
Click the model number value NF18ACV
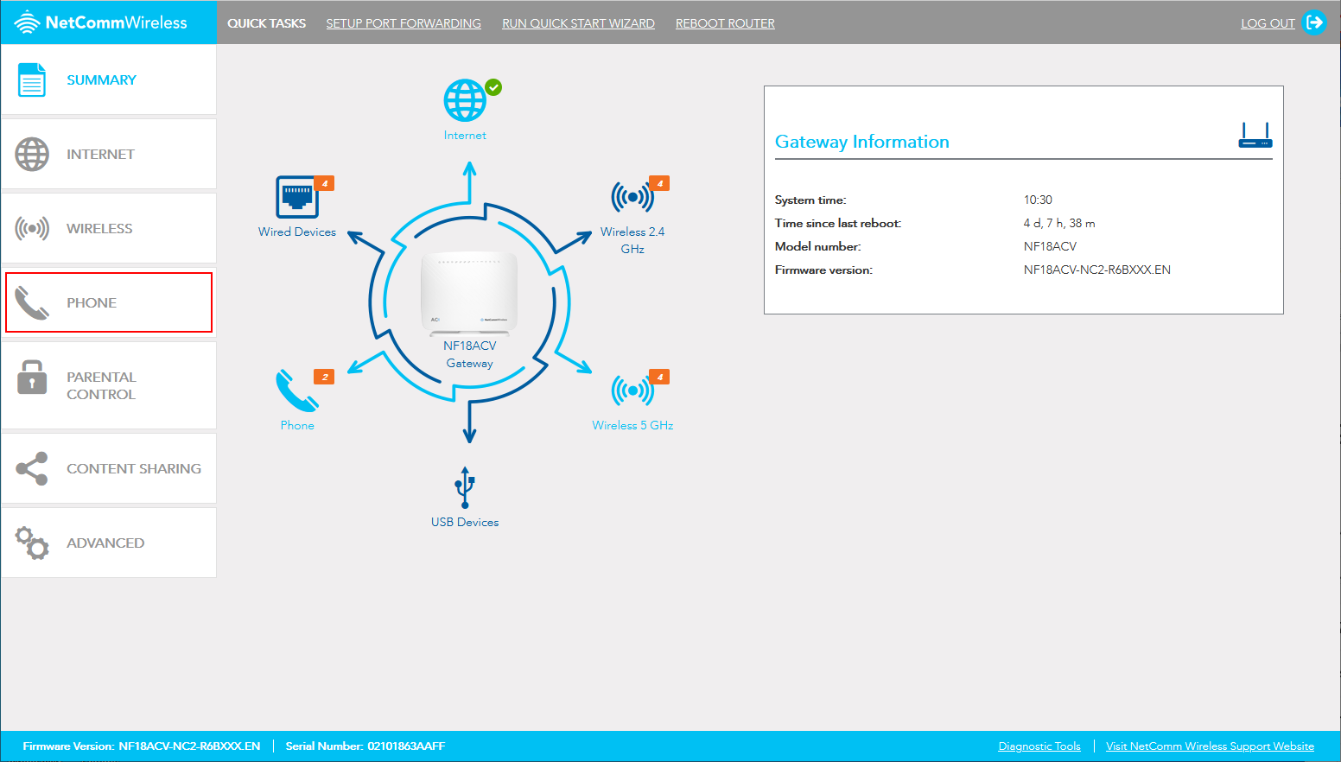coord(1050,246)
